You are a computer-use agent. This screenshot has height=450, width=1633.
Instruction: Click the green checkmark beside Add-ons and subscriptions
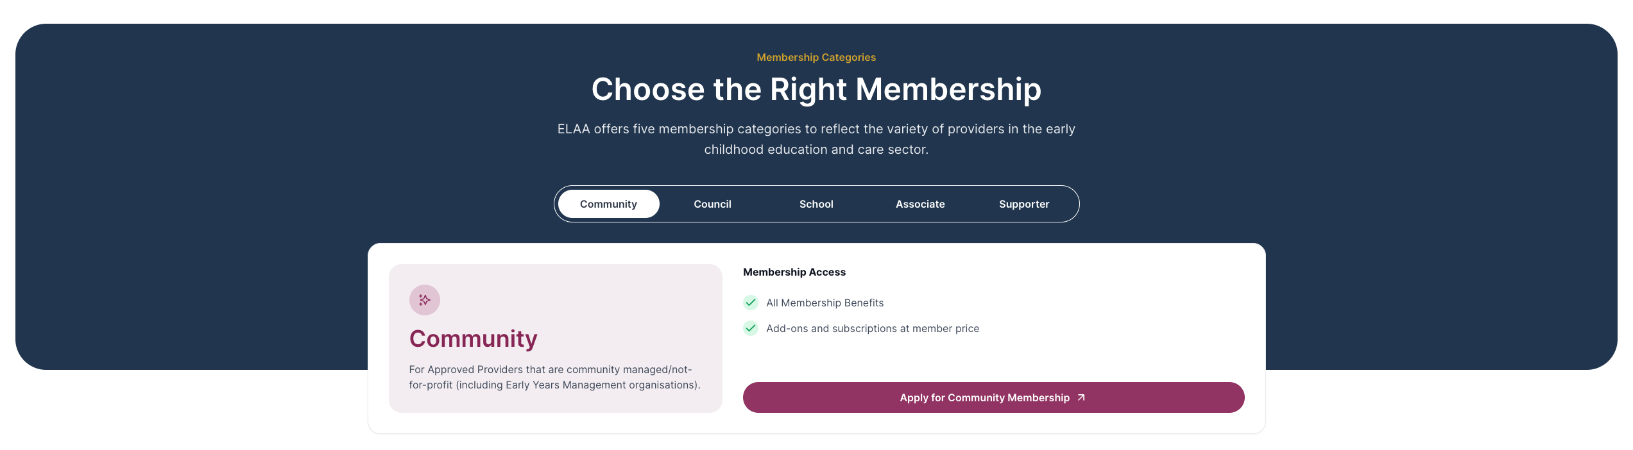(751, 328)
